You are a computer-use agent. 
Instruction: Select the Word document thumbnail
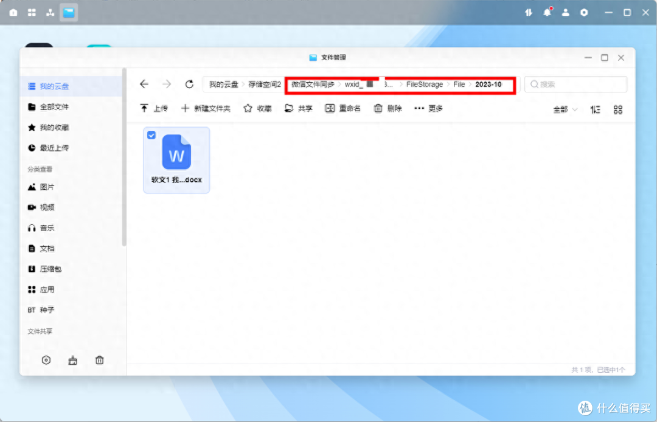[176, 152]
